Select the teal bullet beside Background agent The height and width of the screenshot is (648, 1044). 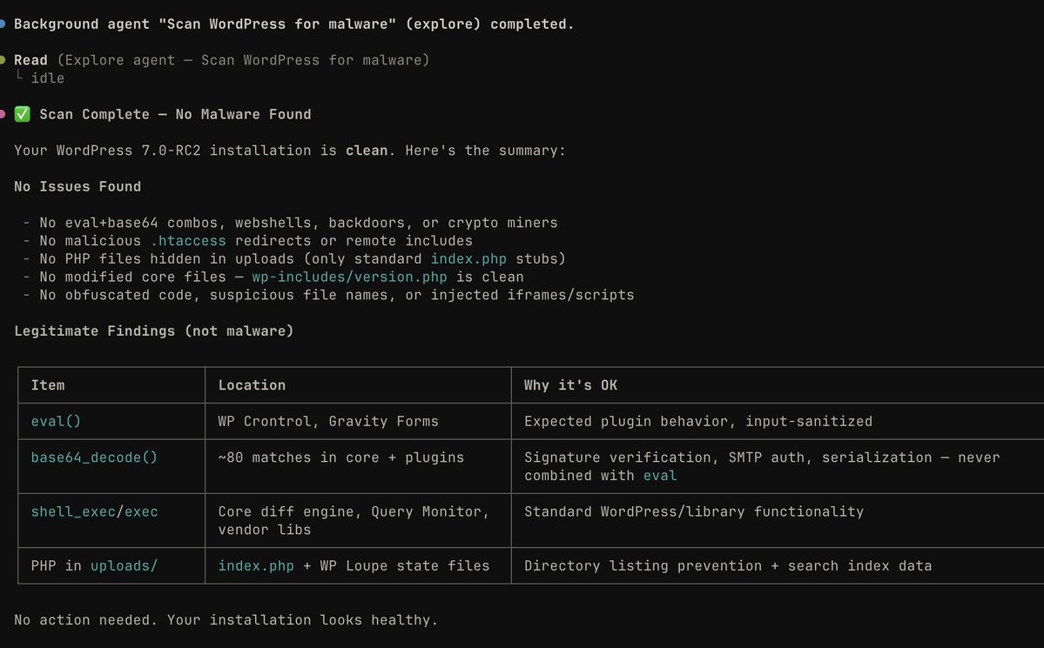tap(4, 23)
